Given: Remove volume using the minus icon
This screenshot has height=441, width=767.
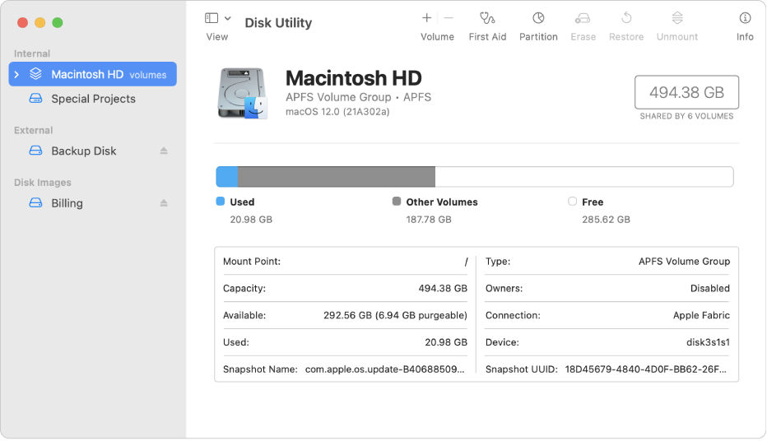Looking at the screenshot, I should point(449,18).
